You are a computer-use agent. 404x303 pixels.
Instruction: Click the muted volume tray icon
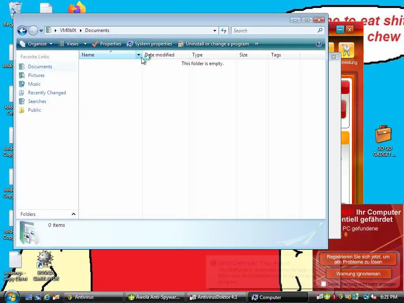[x=374, y=297]
